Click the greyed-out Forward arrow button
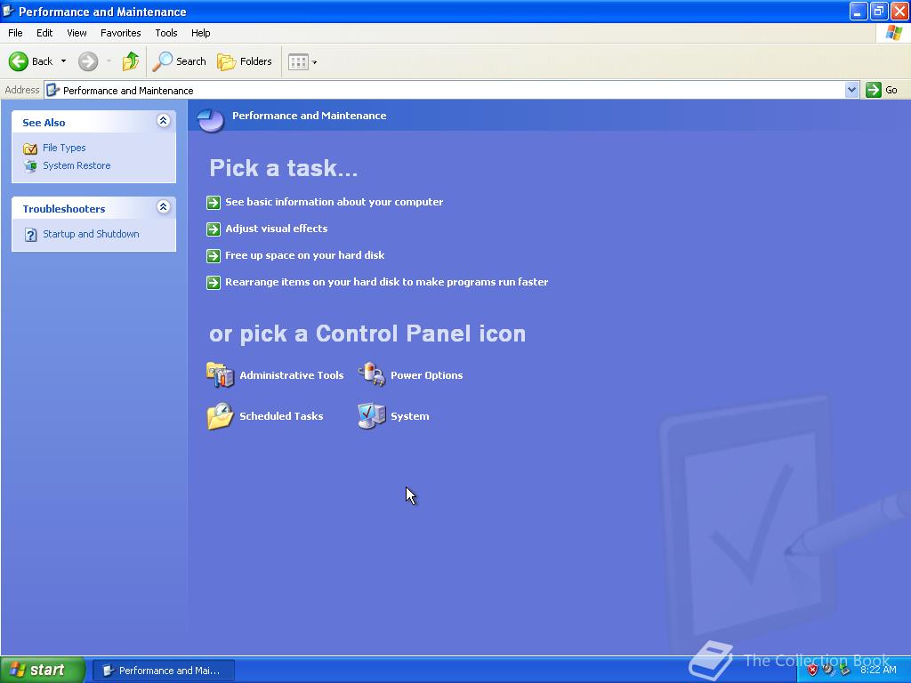Screen dimensions: 911x683 pyautogui.click(x=88, y=61)
